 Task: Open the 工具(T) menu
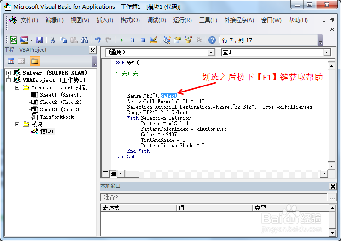tap(208, 20)
